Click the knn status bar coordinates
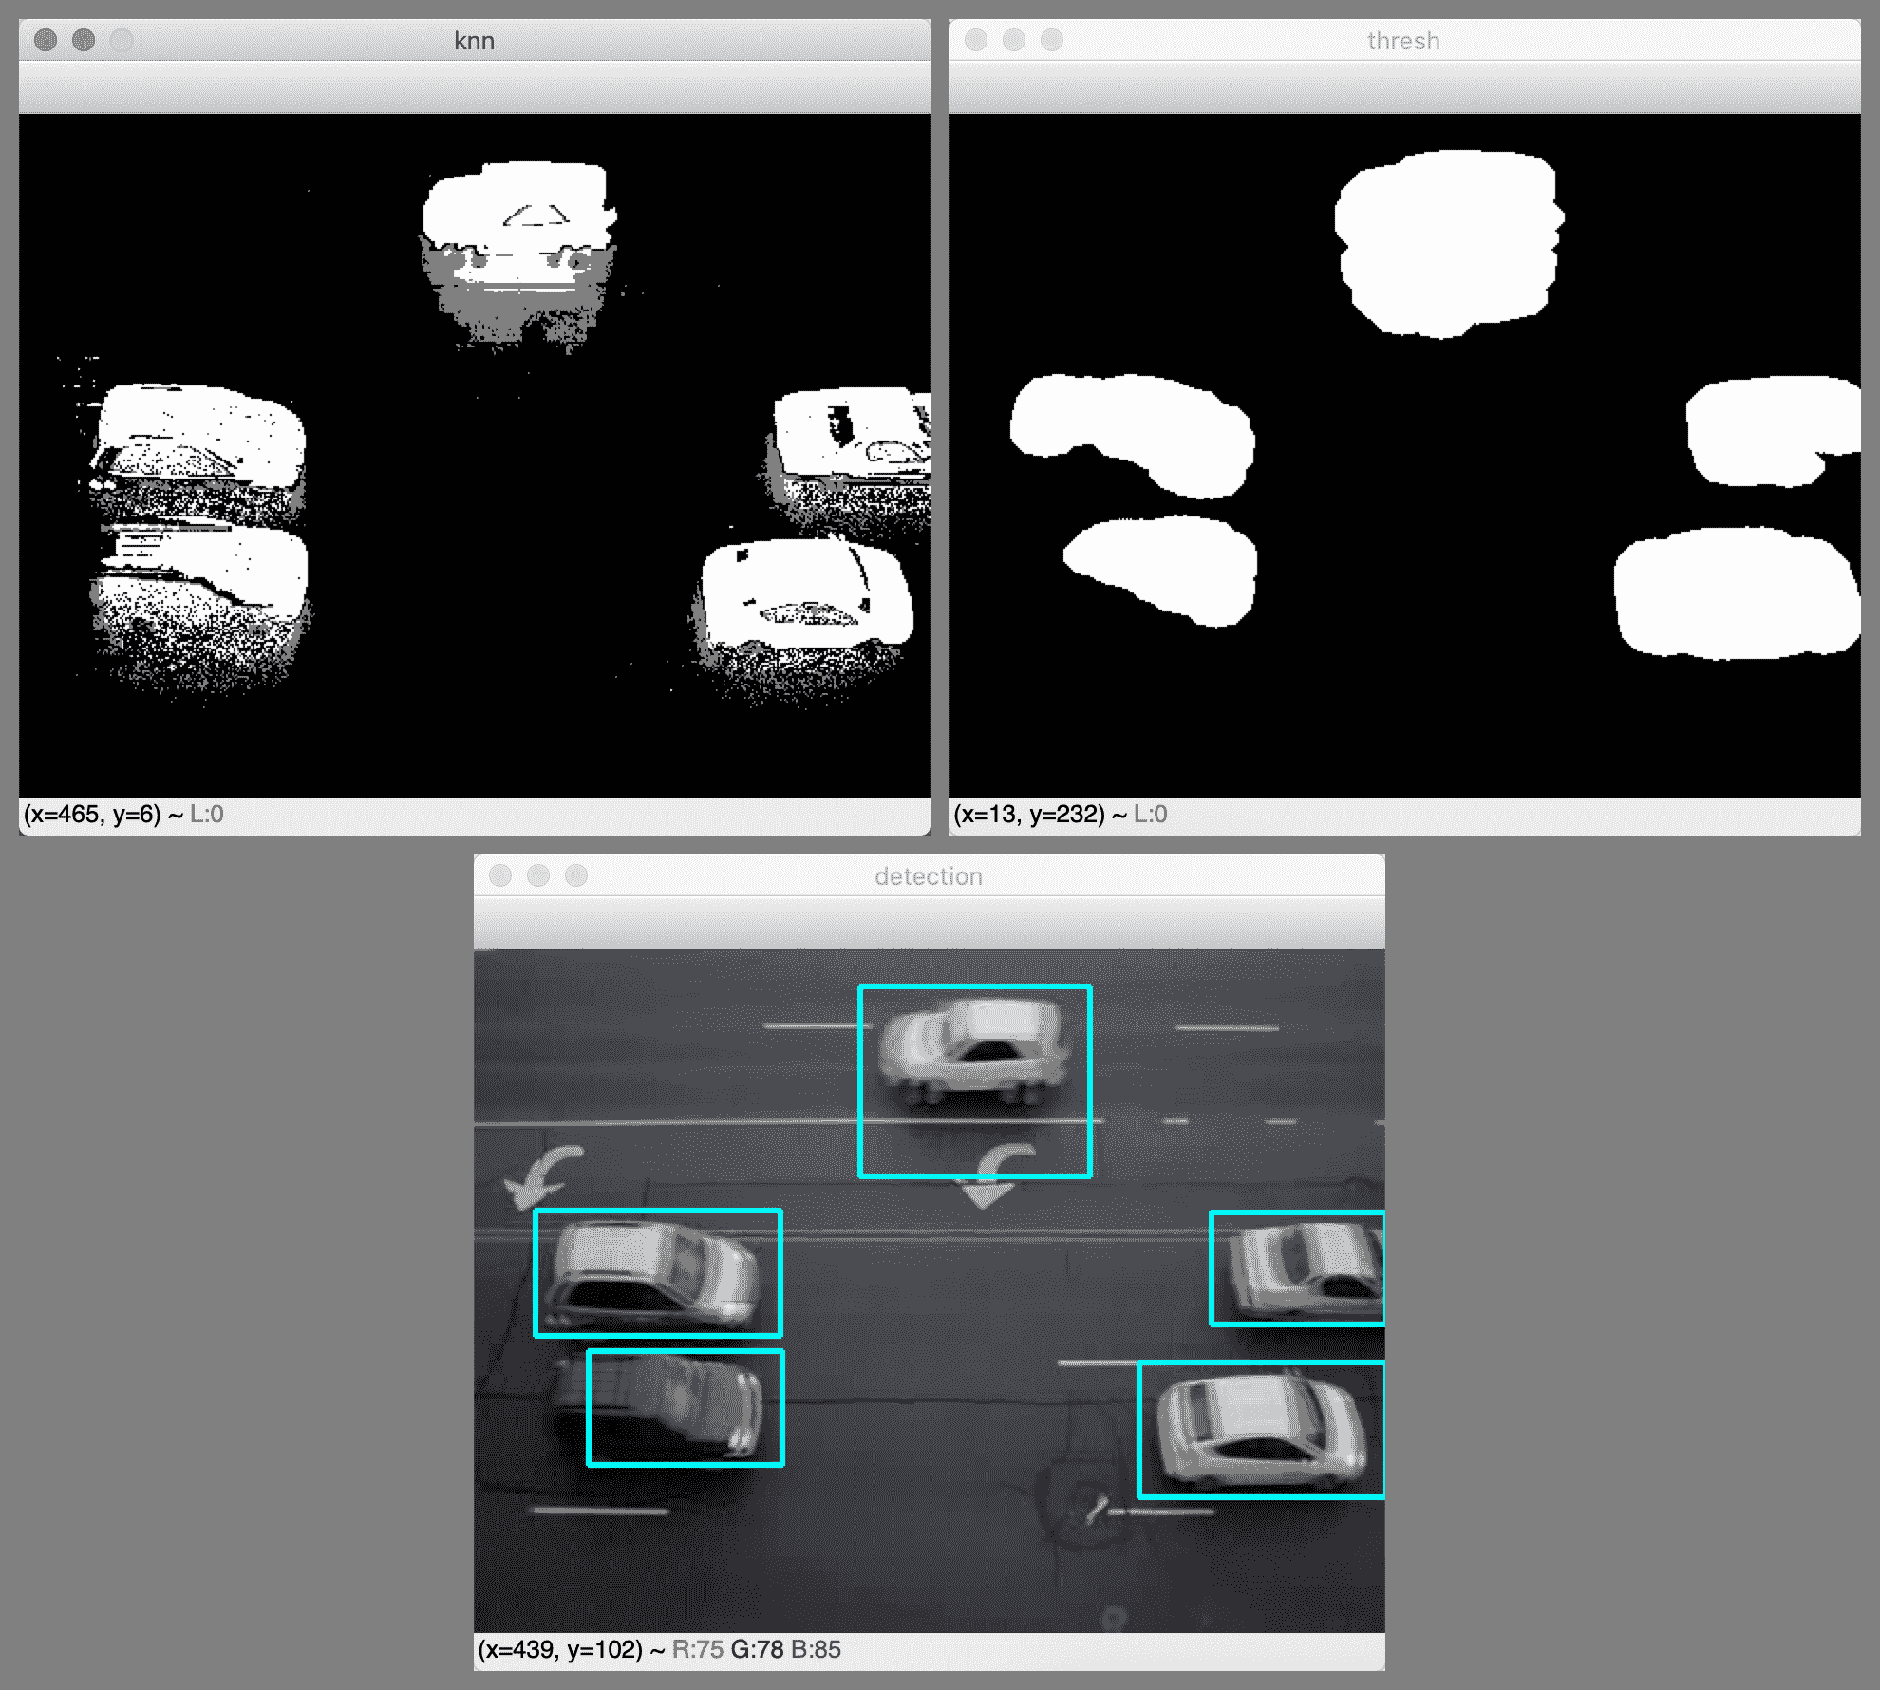 (x=93, y=815)
